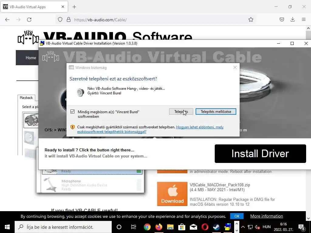Go forward in Firefox browser
Screen dimensions: 311x233
[x=18, y=20]
